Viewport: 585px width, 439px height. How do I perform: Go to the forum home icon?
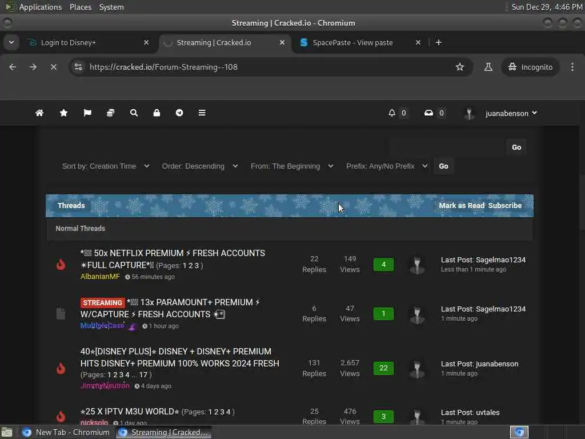tap(39, 113)
